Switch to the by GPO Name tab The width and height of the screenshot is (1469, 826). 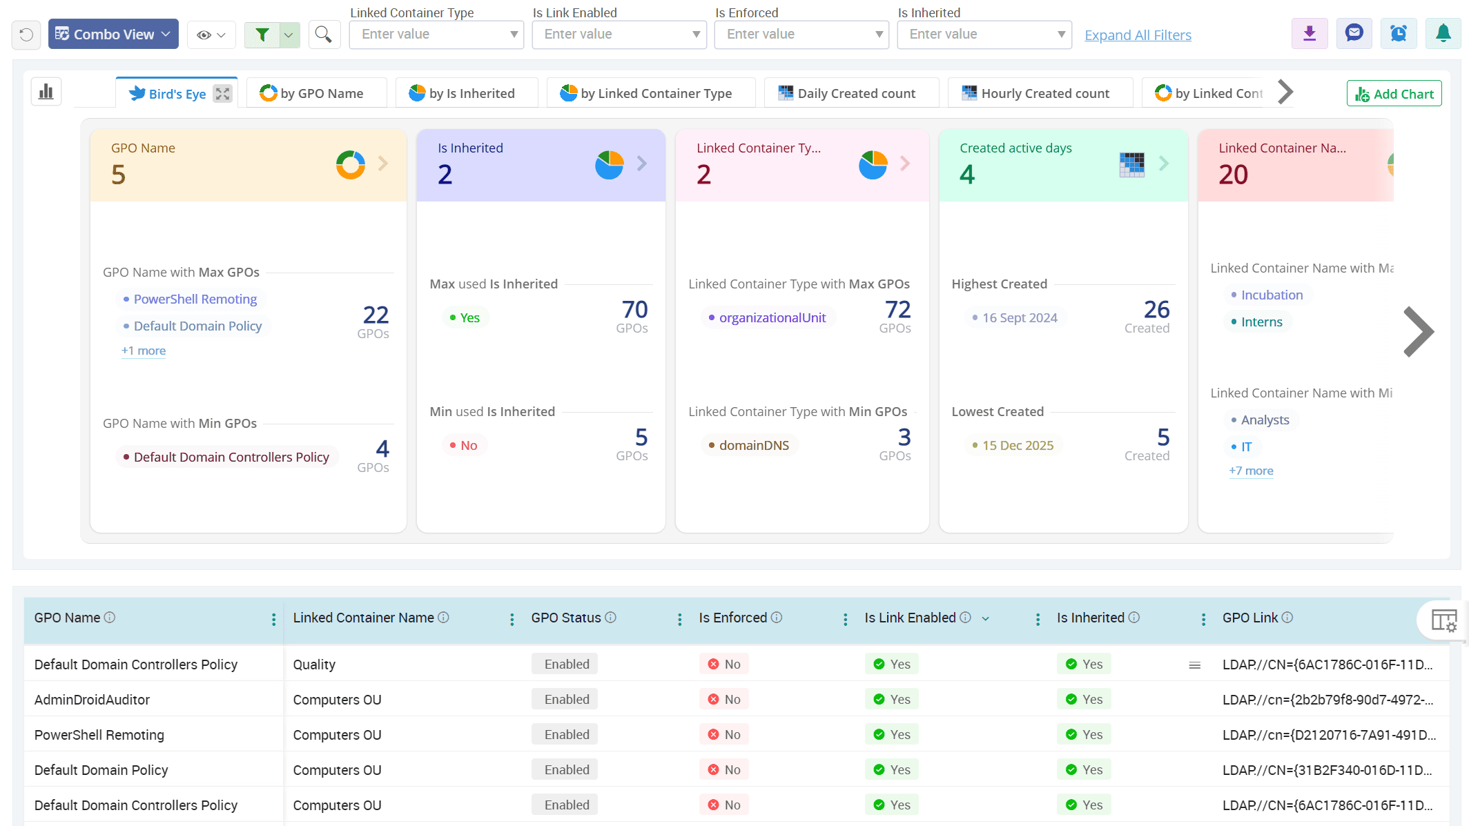coord(316,92)
